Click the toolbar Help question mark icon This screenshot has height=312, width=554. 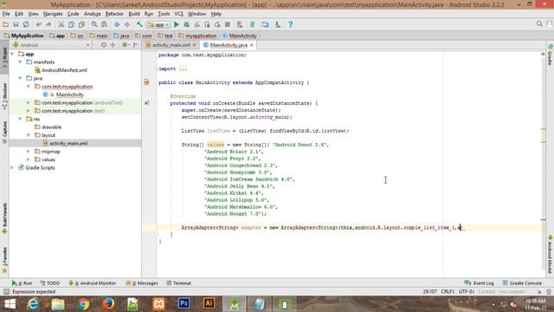pyautogui.click(x=291, y=24)
